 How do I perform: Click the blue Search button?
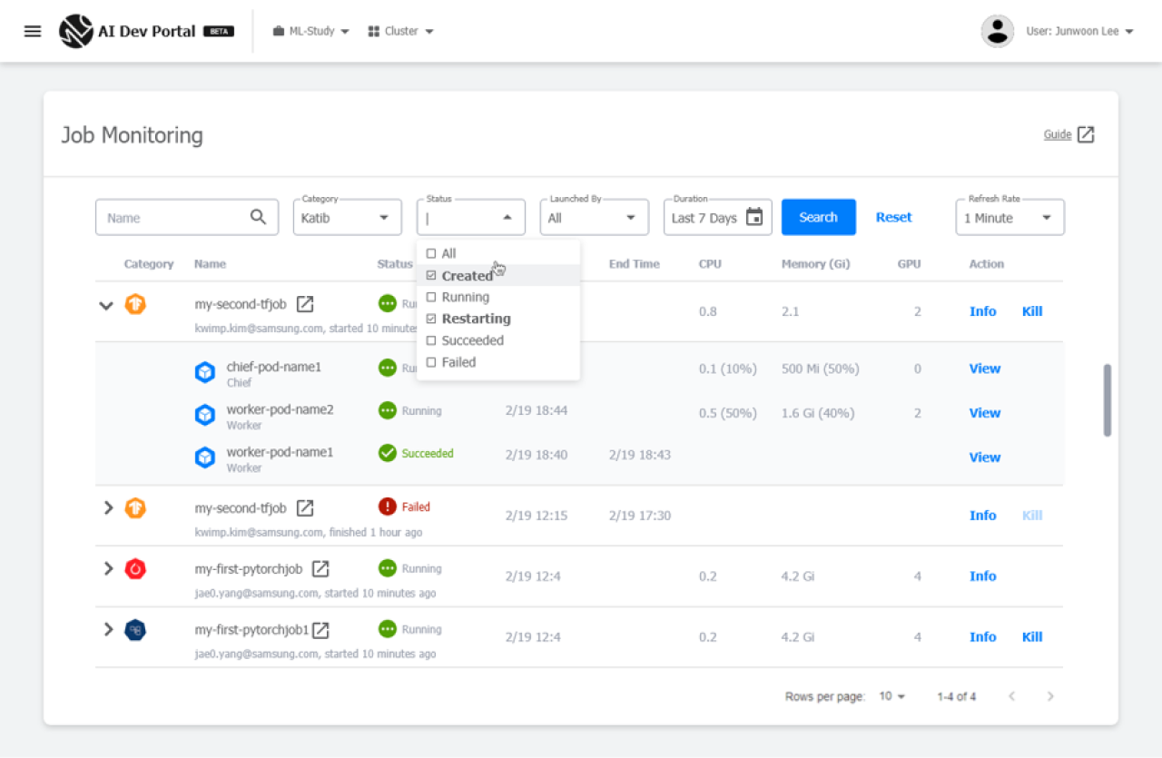click(x=818, y=217)
